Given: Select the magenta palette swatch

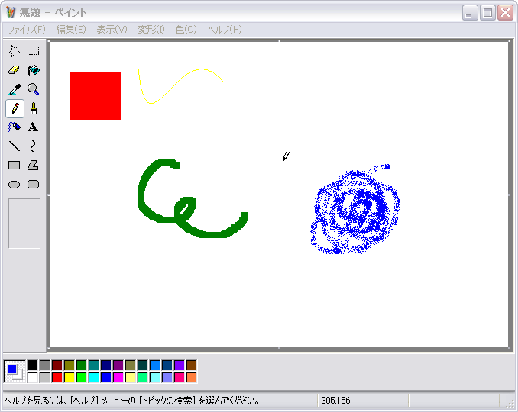Looking at the screenshot, I should click(118, 378).
